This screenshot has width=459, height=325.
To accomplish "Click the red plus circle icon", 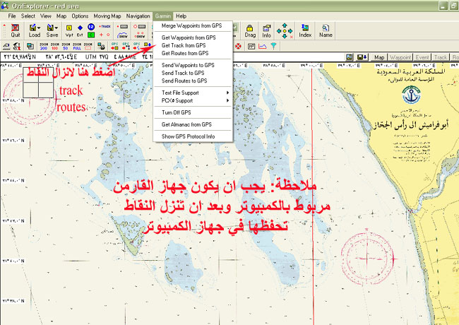I will click(x=105, y=35).
